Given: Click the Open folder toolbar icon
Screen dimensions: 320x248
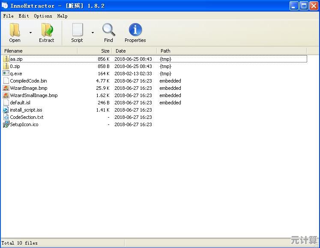Looking at the screenshot, I should pos(15,30).
